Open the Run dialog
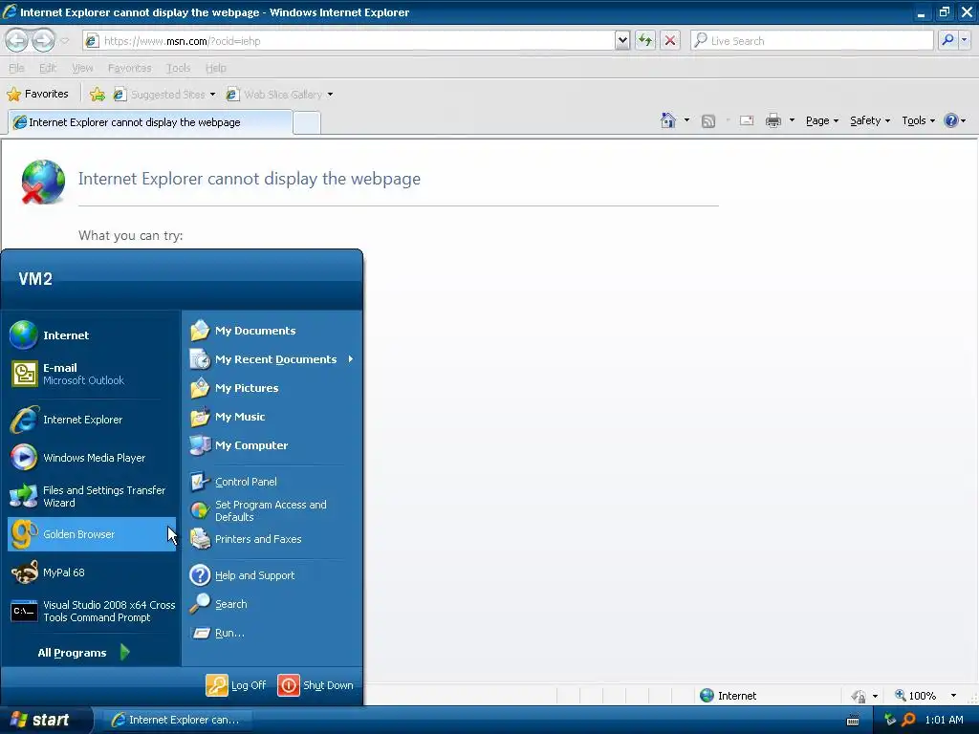 click(x=272, y=633)
